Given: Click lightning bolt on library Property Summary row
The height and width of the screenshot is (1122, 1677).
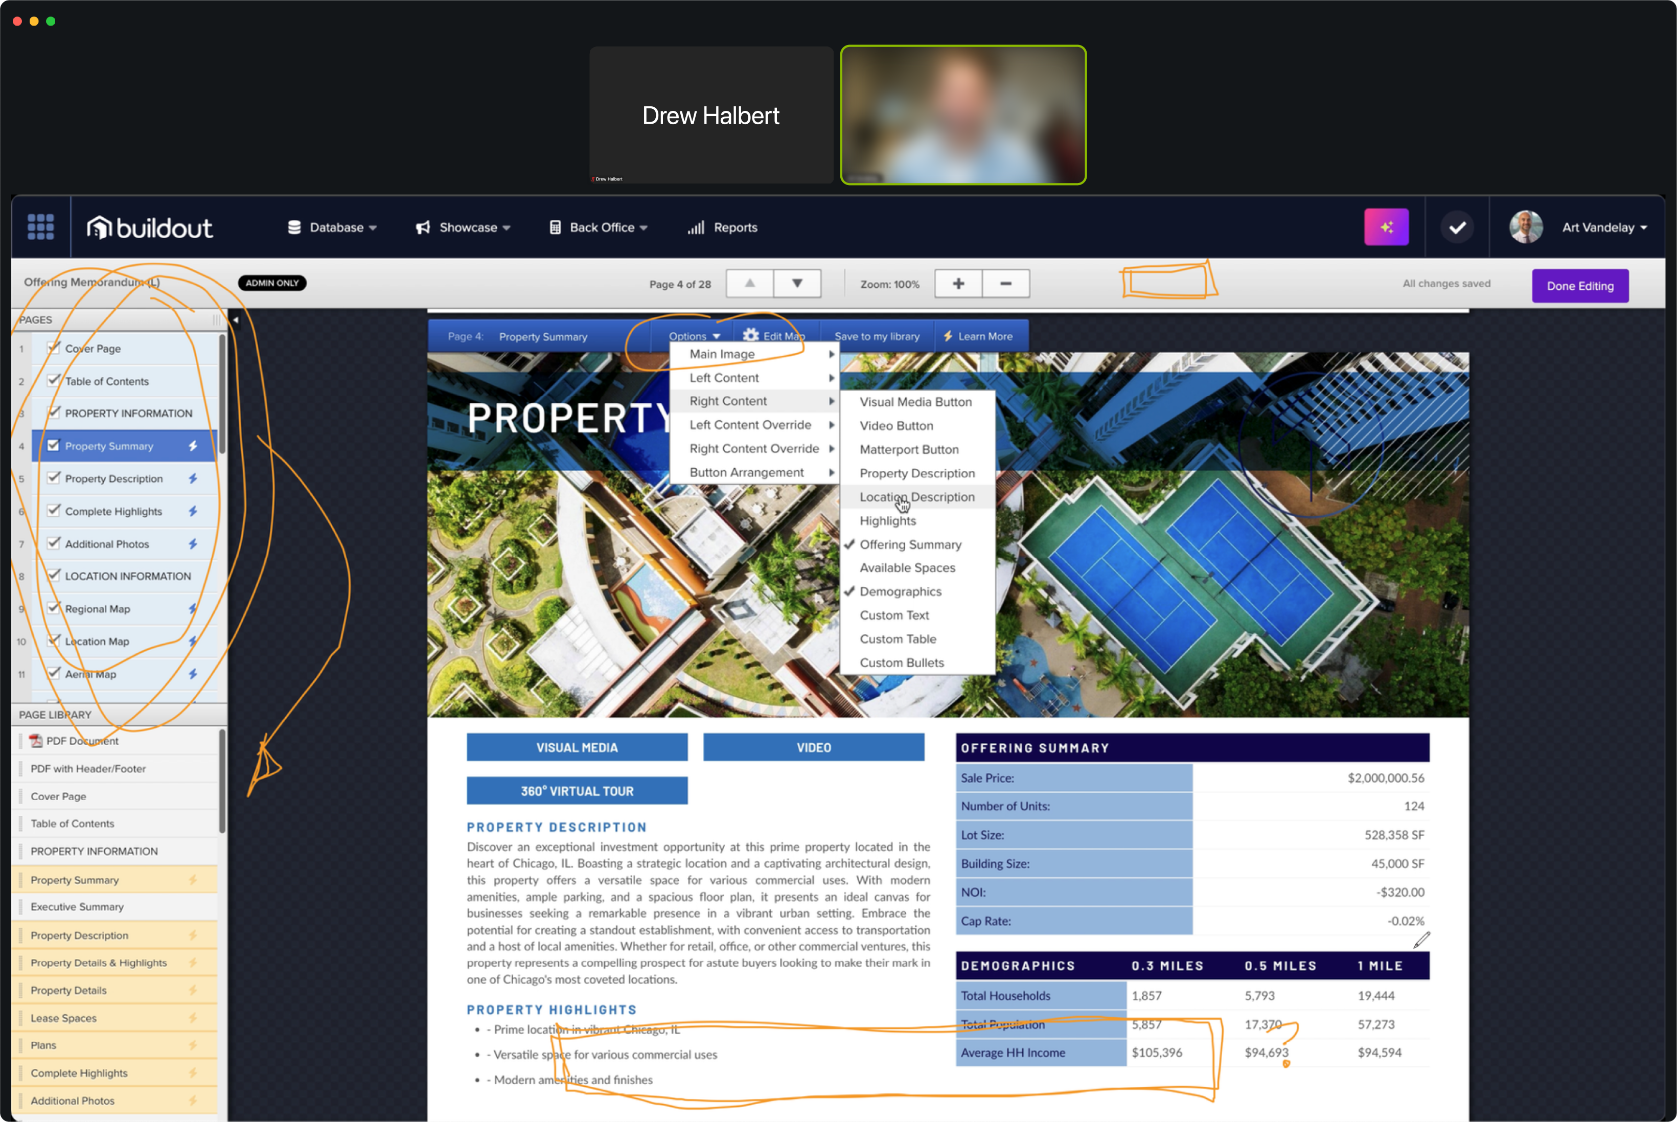Looking at the screenshot, I should [193, 879].
